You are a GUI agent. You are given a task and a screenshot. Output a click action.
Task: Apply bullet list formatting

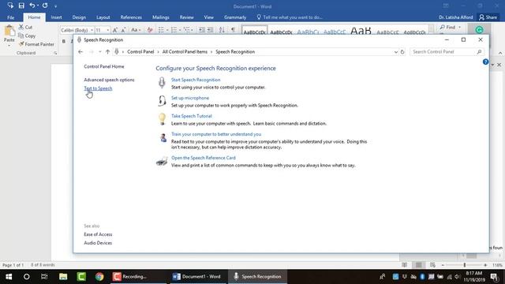pos(161,30)
